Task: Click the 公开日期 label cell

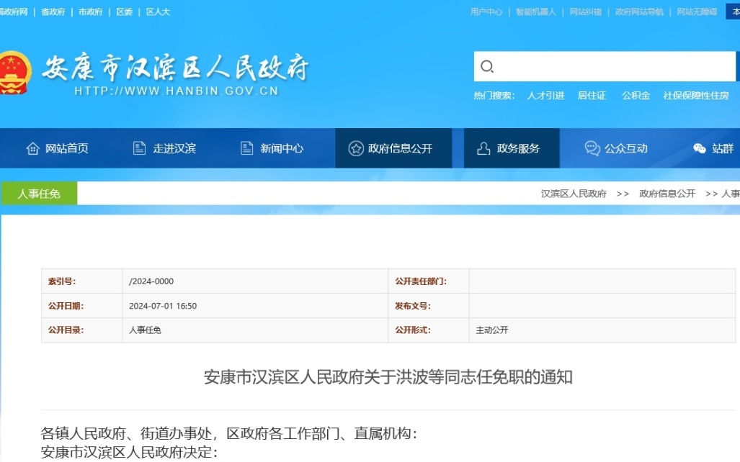Action: [82, 306]
